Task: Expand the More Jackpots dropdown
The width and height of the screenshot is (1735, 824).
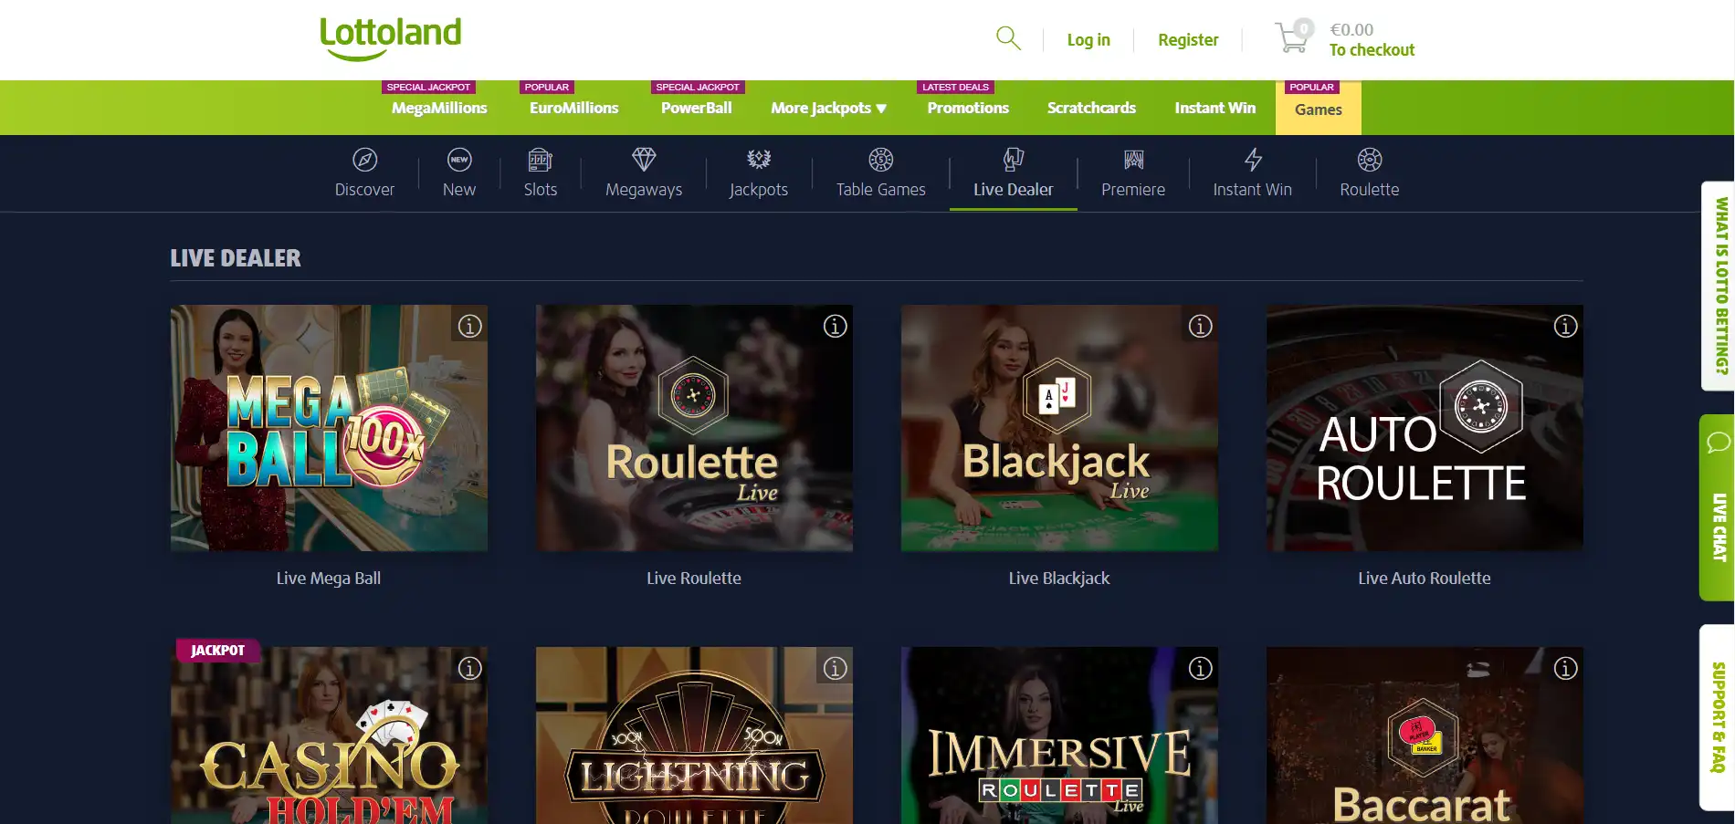Action: point(829,108)
